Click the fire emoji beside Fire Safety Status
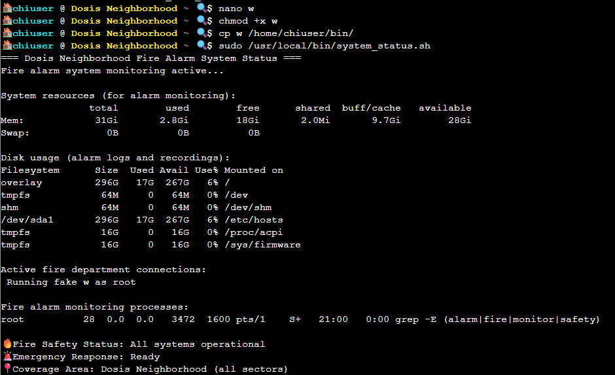 click(7, 344)
